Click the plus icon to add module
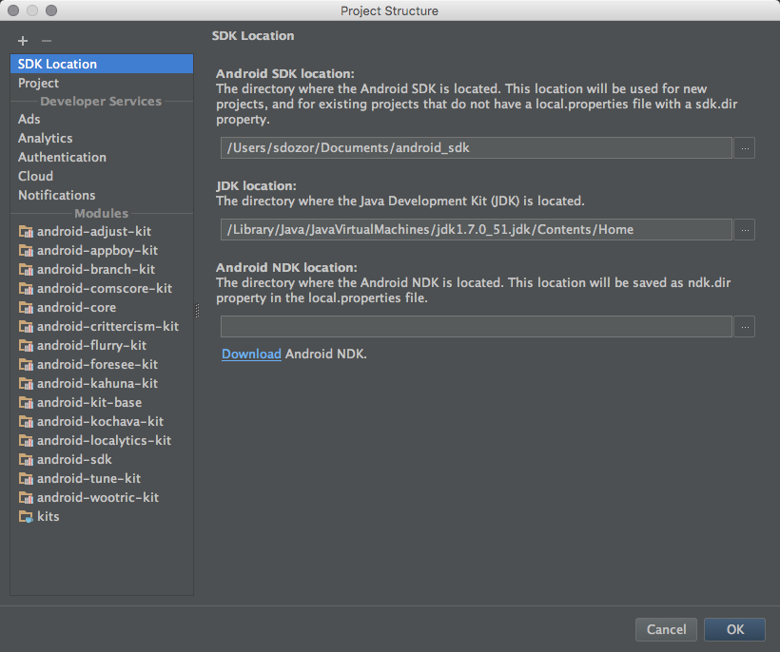This screenshot has width=780, height=652. click(23, 41)
